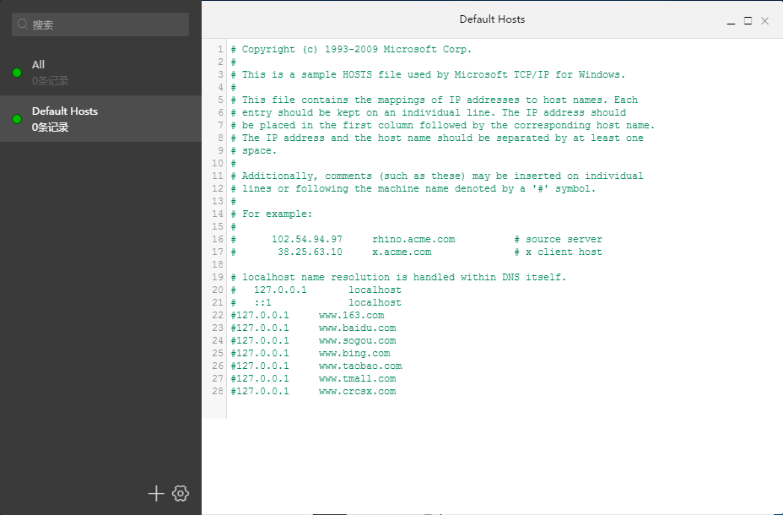Click the '# For example:' line
The height and width of the screenshot is (515, 783).
272,214
